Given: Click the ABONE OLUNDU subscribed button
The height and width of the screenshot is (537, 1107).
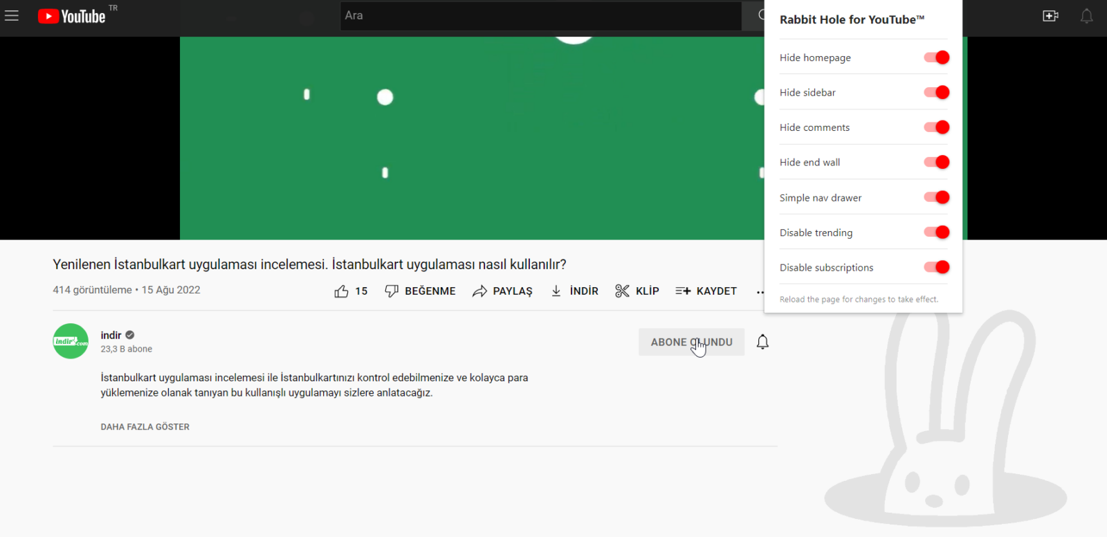Looking at the screenshot, I should pyautogui.click(x=690, y=342).
